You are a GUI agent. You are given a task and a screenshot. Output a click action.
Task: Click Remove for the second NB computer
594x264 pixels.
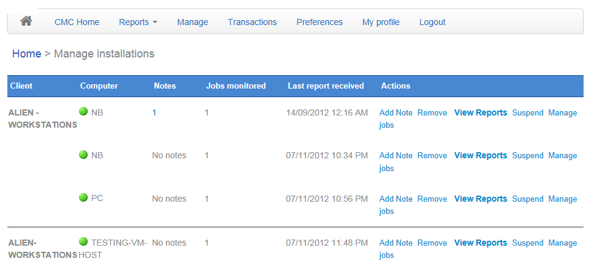tap(432, 156)
